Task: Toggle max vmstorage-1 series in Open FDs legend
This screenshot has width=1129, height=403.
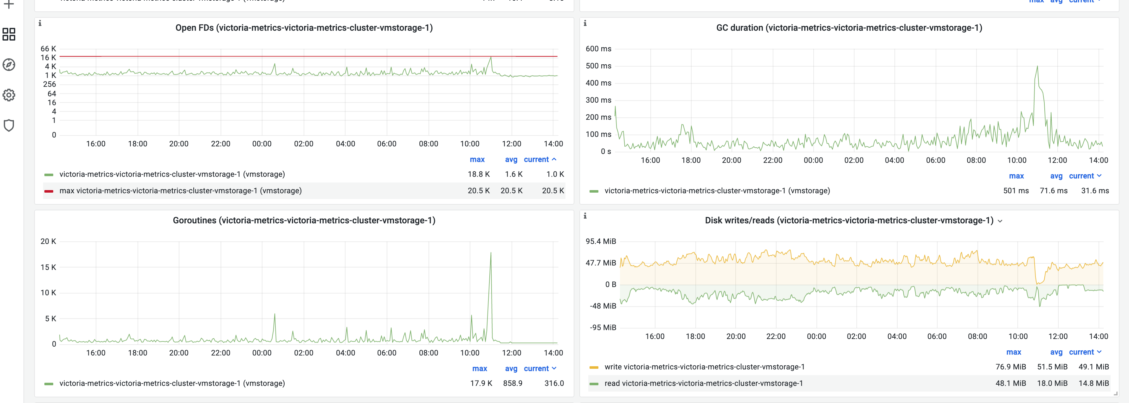Action: click(x=180, y=190)
